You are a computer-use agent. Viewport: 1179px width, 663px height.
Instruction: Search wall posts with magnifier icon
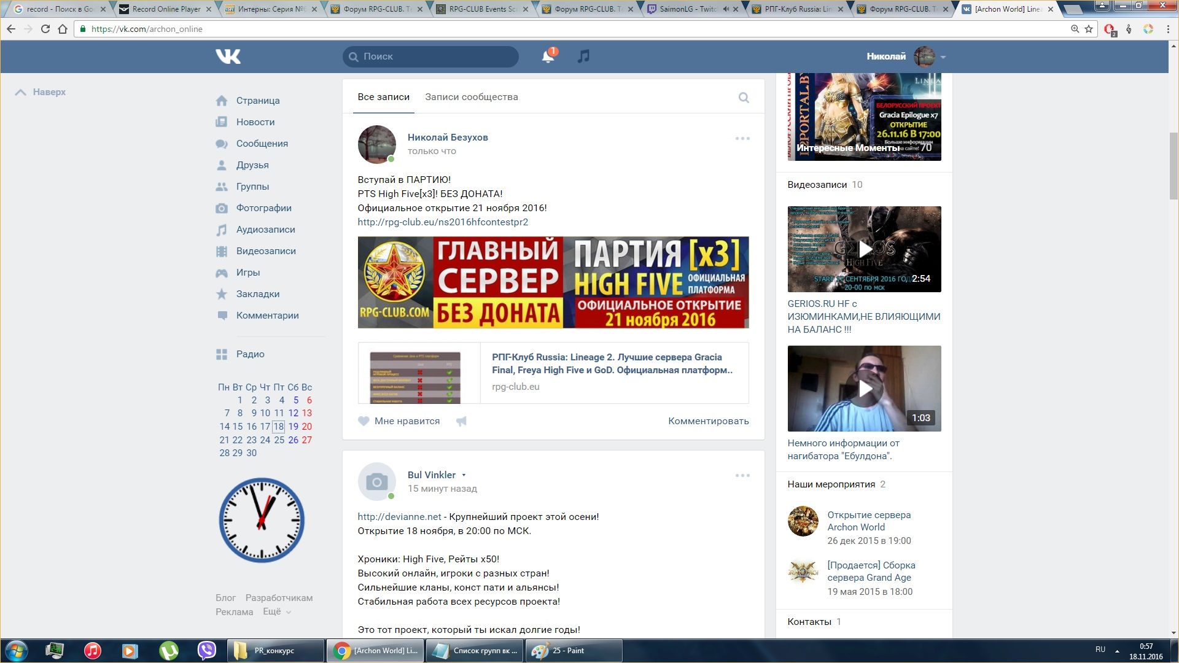744,98
